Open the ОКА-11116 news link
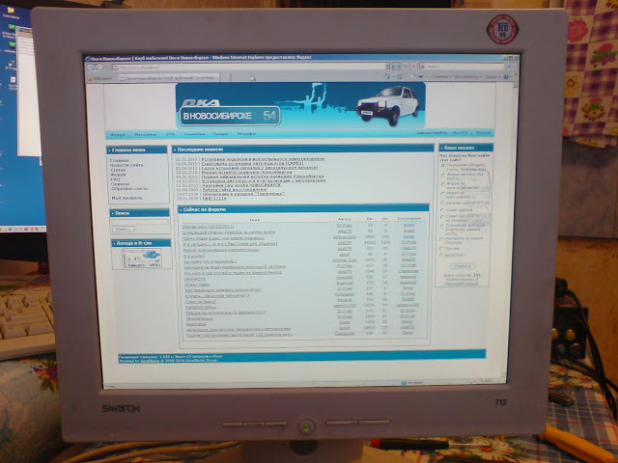 click(214, 199)
